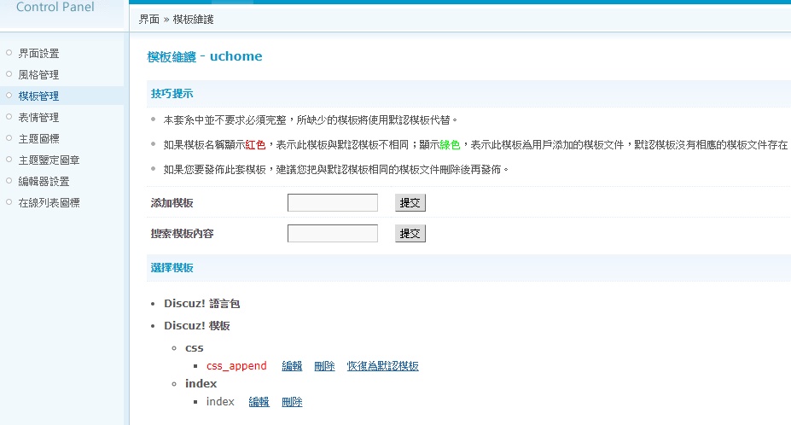Collapse the Discuz! 模板 item
Viewport: 791px width, 425px height.
(196, 326)
